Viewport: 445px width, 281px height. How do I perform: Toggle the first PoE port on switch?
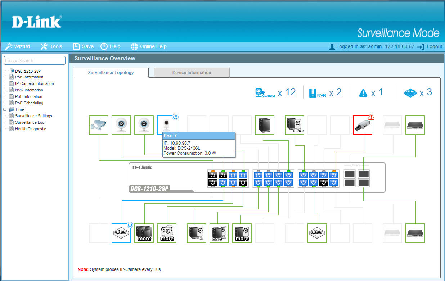(x=213, y=175)
